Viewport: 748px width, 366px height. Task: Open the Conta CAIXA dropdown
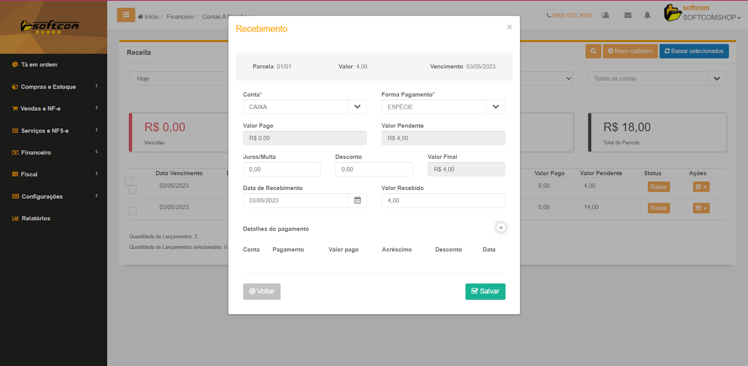tap(357, 107)
